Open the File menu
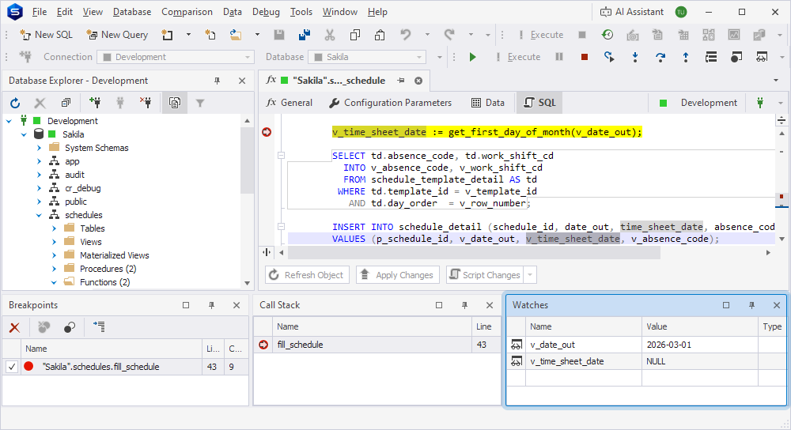This screenshot has height=430, width=791. click(40, 12)
